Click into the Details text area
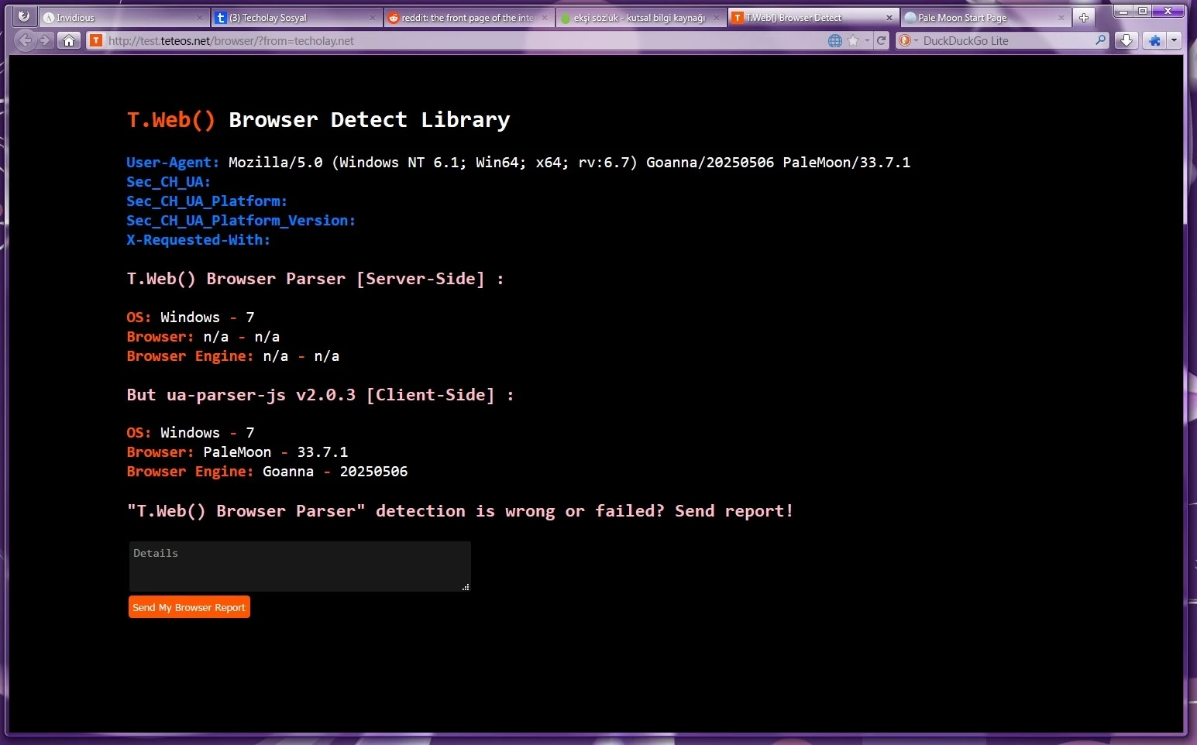 (300, 566)
